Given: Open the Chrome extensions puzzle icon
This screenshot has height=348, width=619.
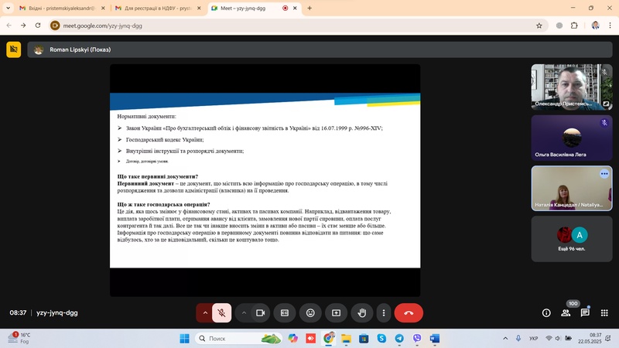Looking at the screenshot, I should click(x=574, y=26).
